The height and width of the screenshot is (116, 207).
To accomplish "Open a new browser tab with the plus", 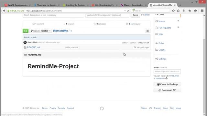I will (x=180, y=5).
